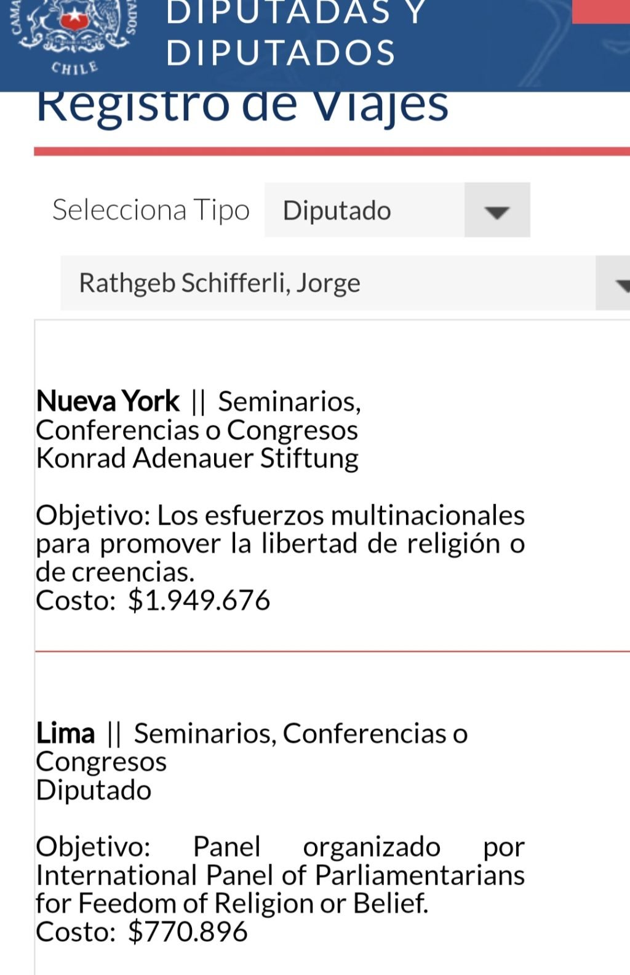Click the Konrad Adenauer Stiftung text
The width and height of the screenshot is (630, 975).
click(x=197, y=459)
